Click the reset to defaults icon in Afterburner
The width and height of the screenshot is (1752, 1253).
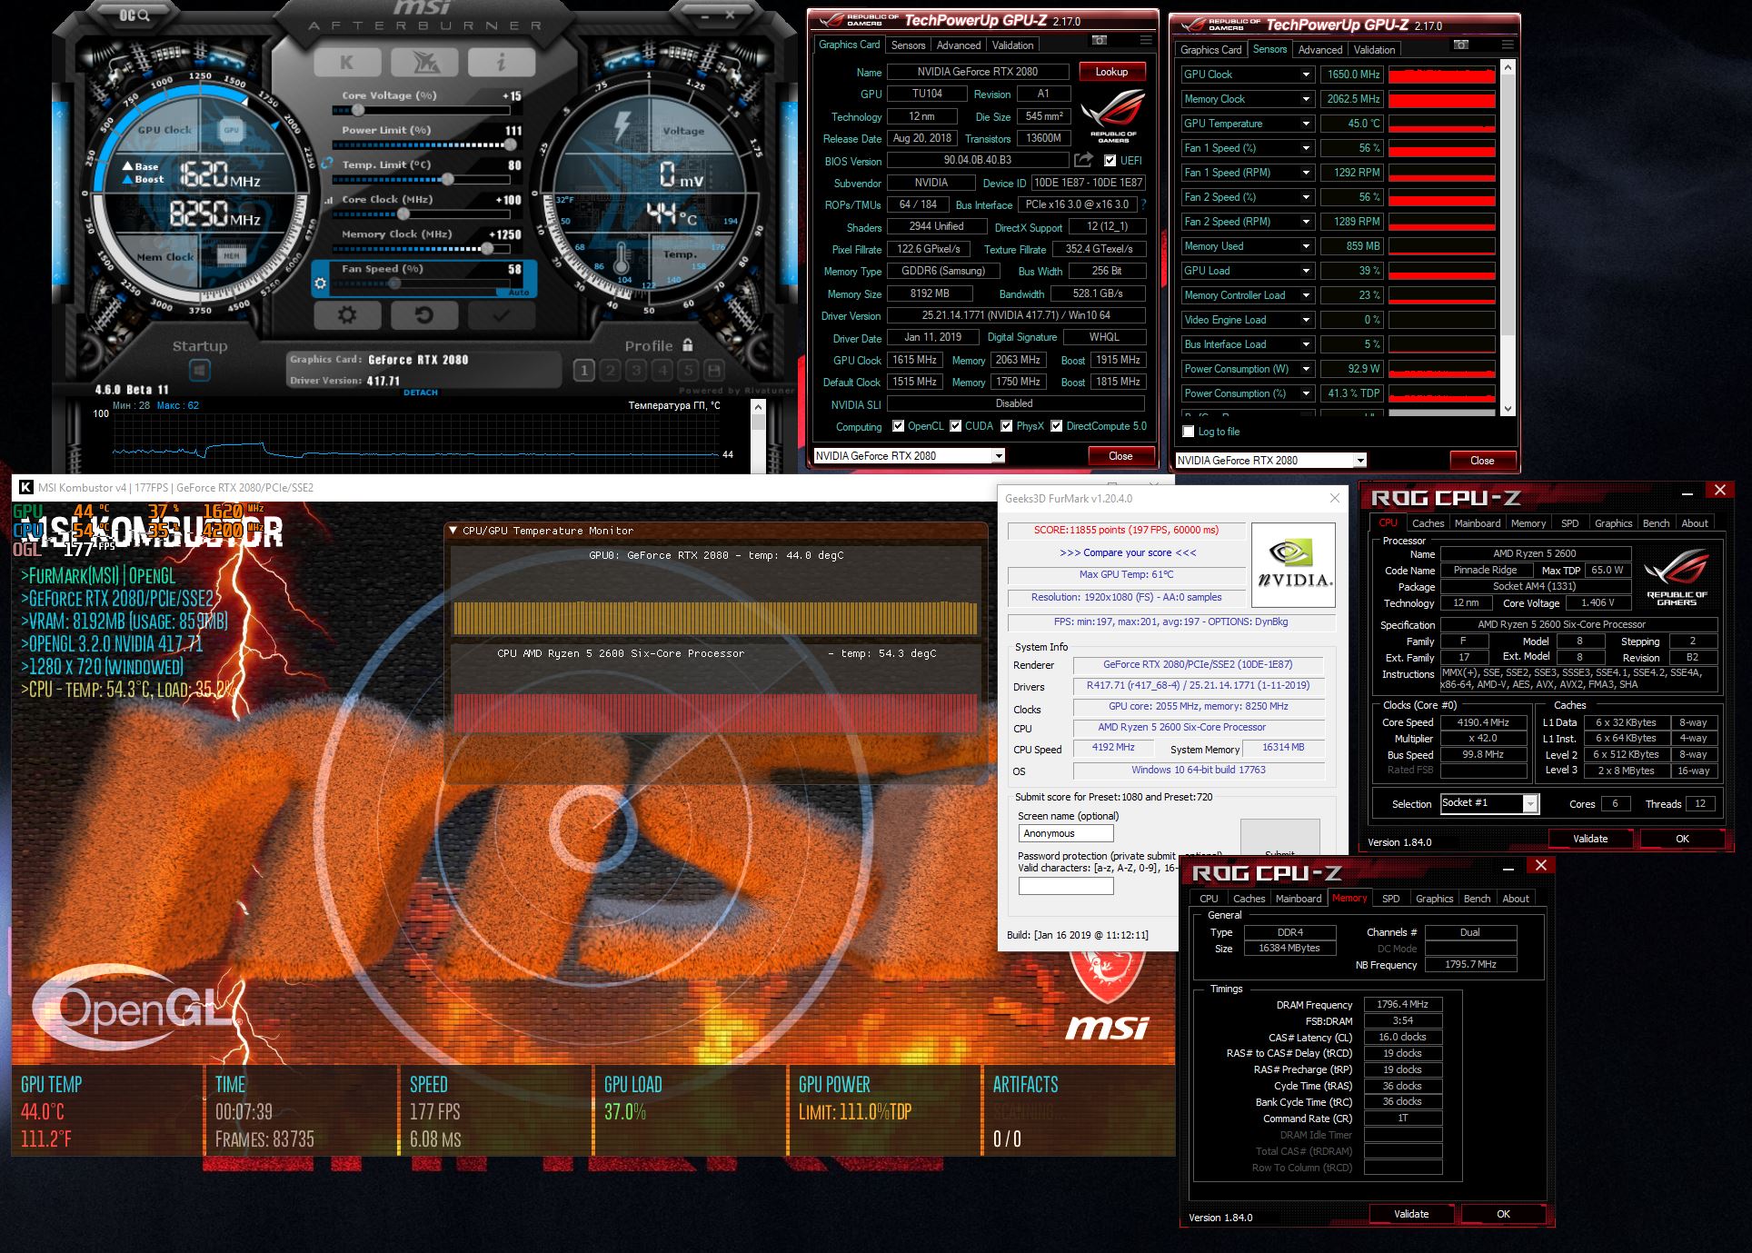423,315
